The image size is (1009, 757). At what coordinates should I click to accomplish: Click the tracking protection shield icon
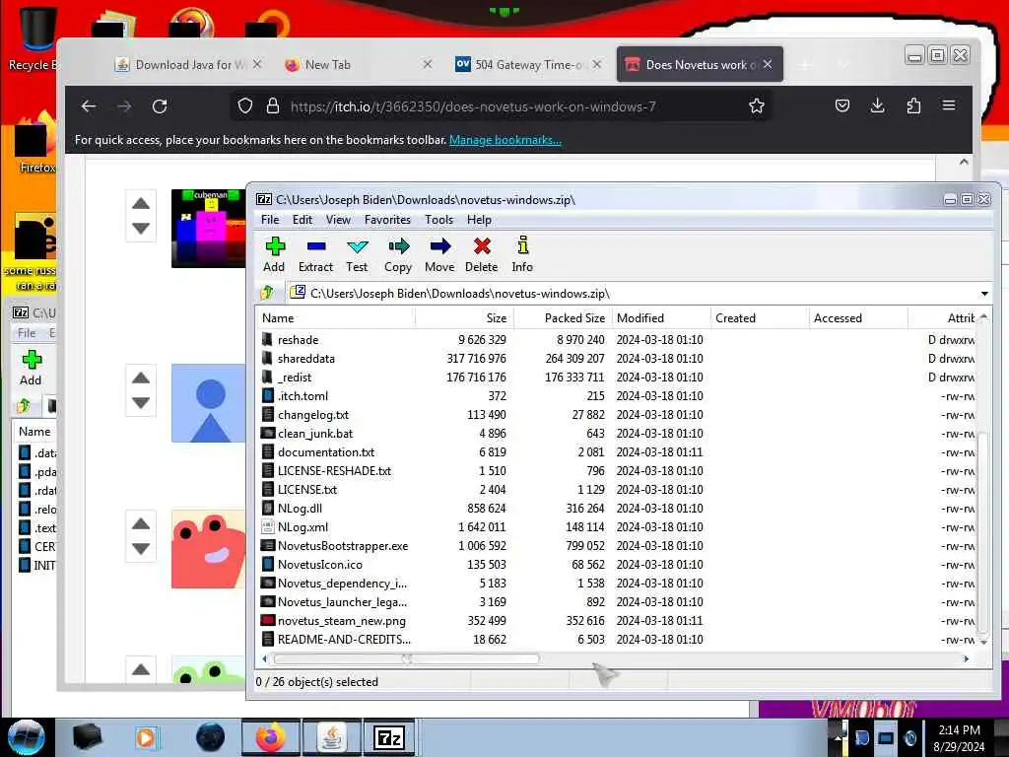(245, 106)
